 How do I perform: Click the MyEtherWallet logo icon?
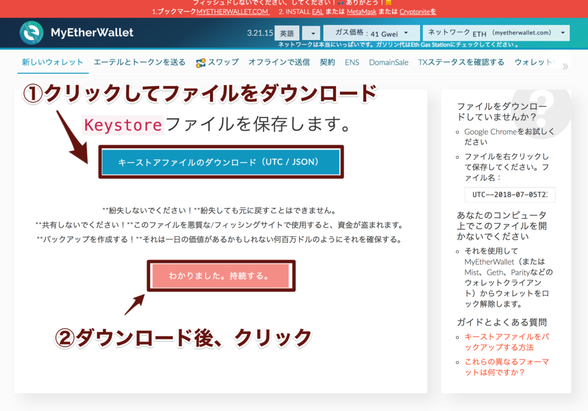click(x=32, y=33)
